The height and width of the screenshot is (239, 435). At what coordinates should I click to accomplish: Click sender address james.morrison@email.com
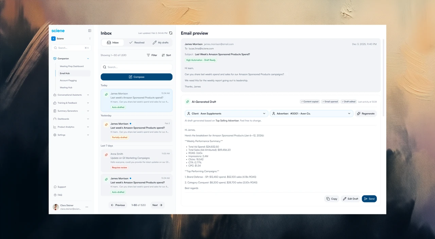[219, 44]
